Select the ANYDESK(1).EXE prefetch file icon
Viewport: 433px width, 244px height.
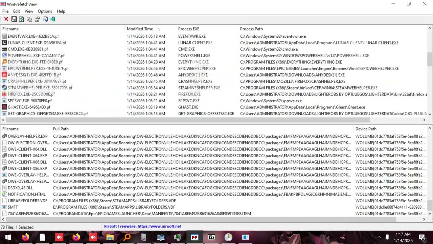click(4, 75)
